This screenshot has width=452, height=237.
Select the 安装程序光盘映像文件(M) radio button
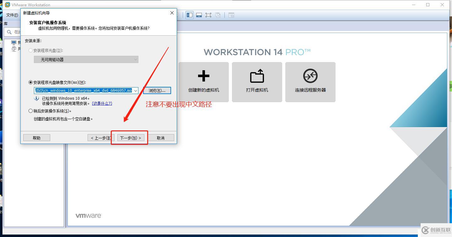point(30,82)
